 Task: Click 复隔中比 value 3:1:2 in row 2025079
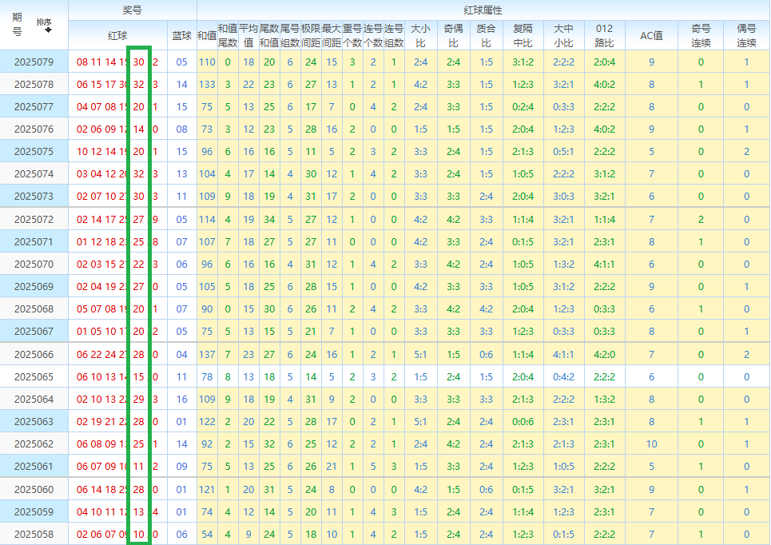click(523, 62)
